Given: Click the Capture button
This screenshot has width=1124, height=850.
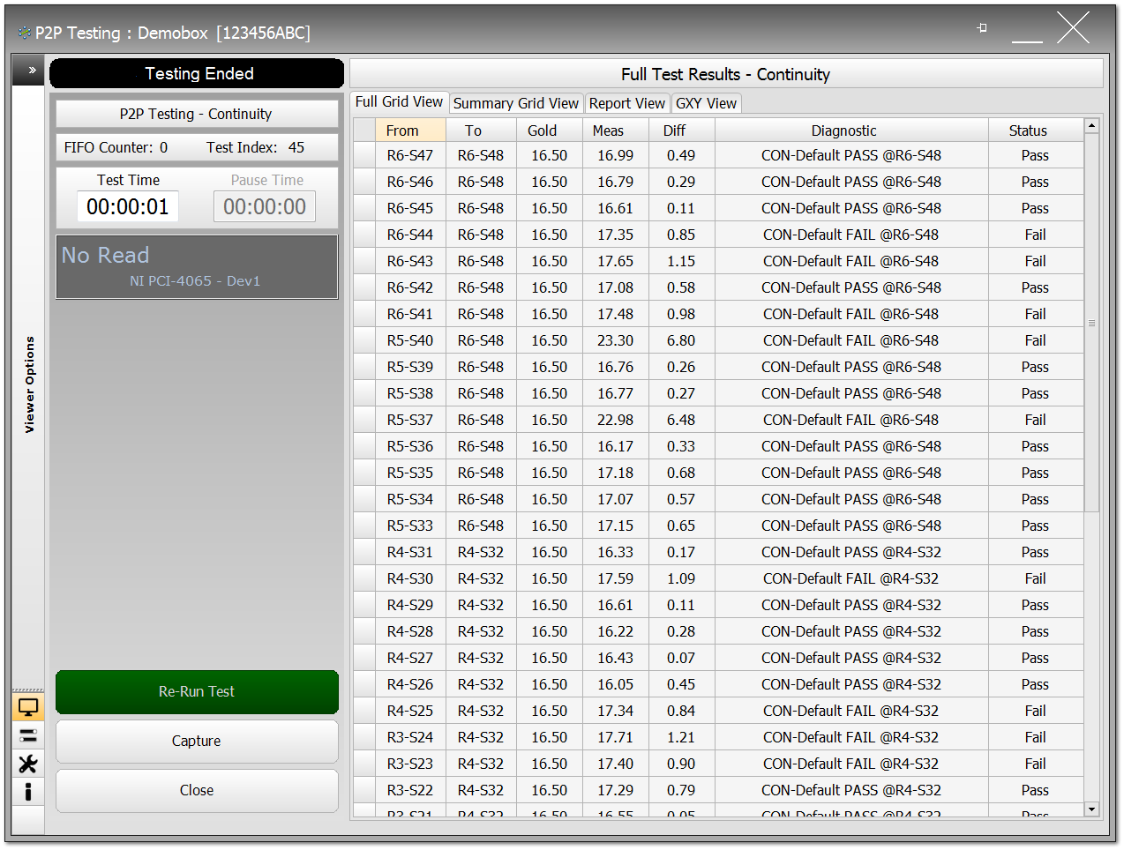Looking at the screenshot, I should click(197, 741).
